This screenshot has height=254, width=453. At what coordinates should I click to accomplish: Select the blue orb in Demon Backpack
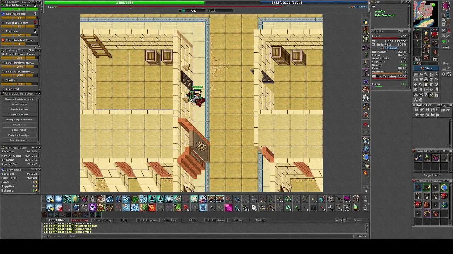pyautogui.click(x=444, y=188)
